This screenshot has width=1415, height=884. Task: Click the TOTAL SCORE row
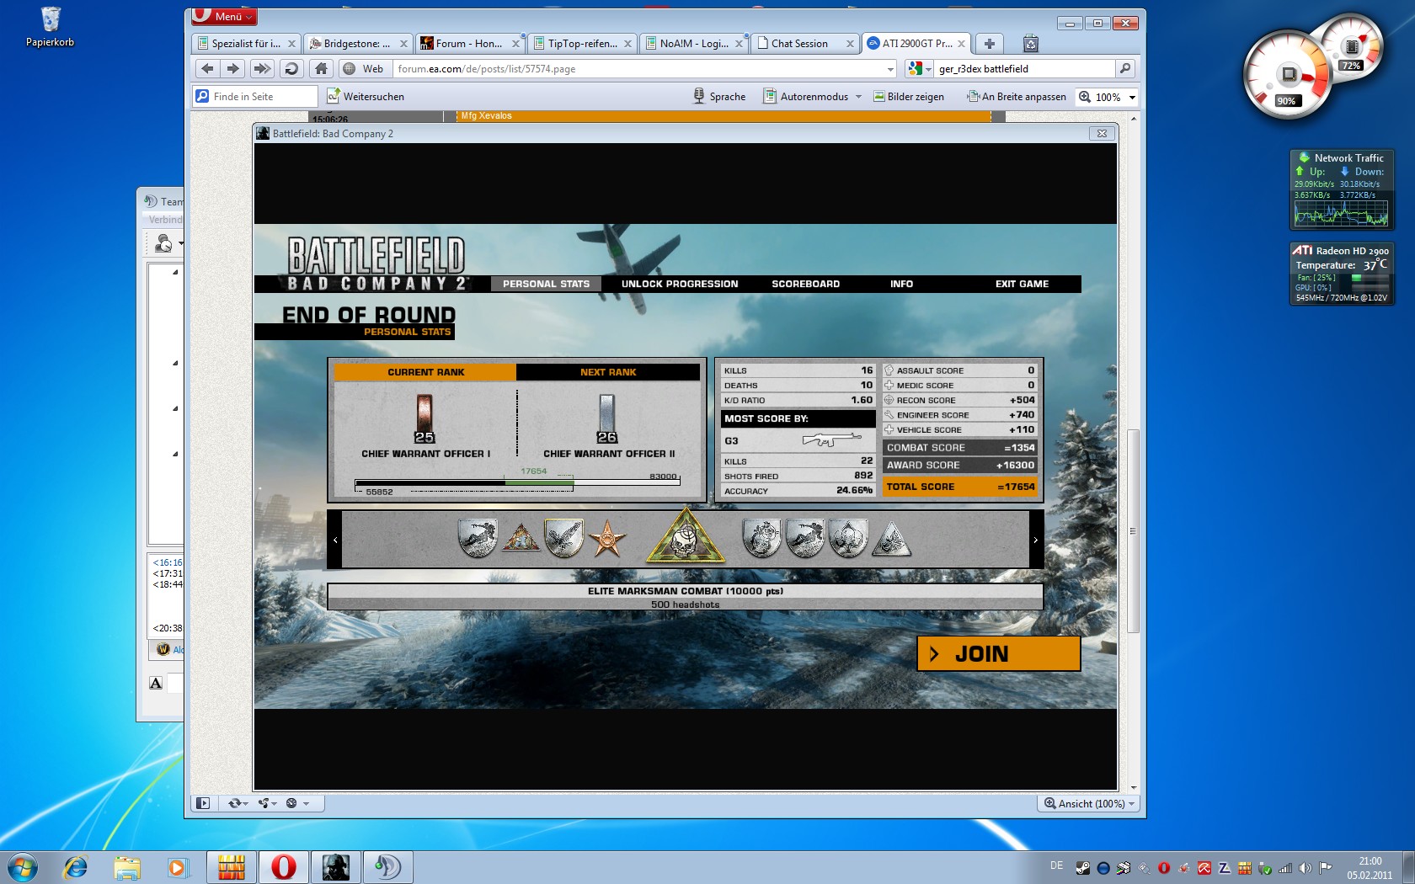(960, 487)
